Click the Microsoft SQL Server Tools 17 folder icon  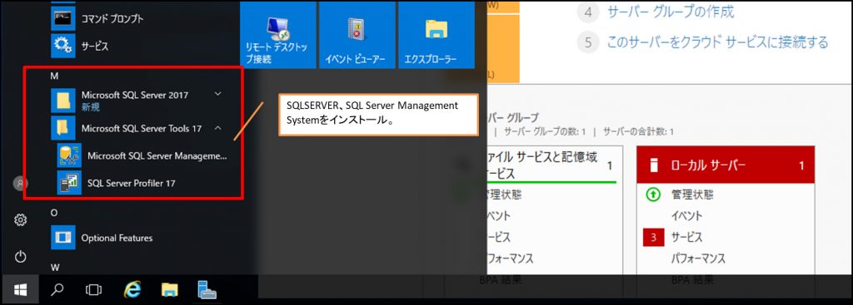pyautogui.click(x=63, y=129)
